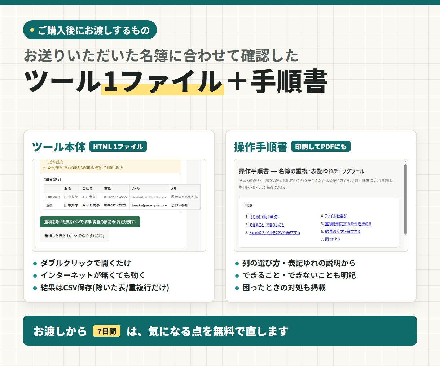Click the 目次 heading in manual preview
This screenshot has height=366, width=440.
pos(248,206)
